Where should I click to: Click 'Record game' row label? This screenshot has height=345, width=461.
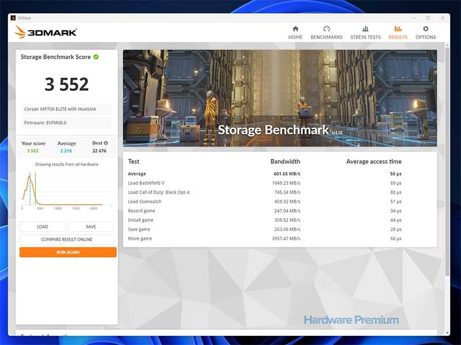(x=141, y=210)
